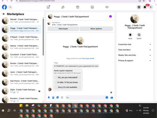Open File Explorer on taskbar
The height and width of the screenshot is (118, 157).
(27, 106)
